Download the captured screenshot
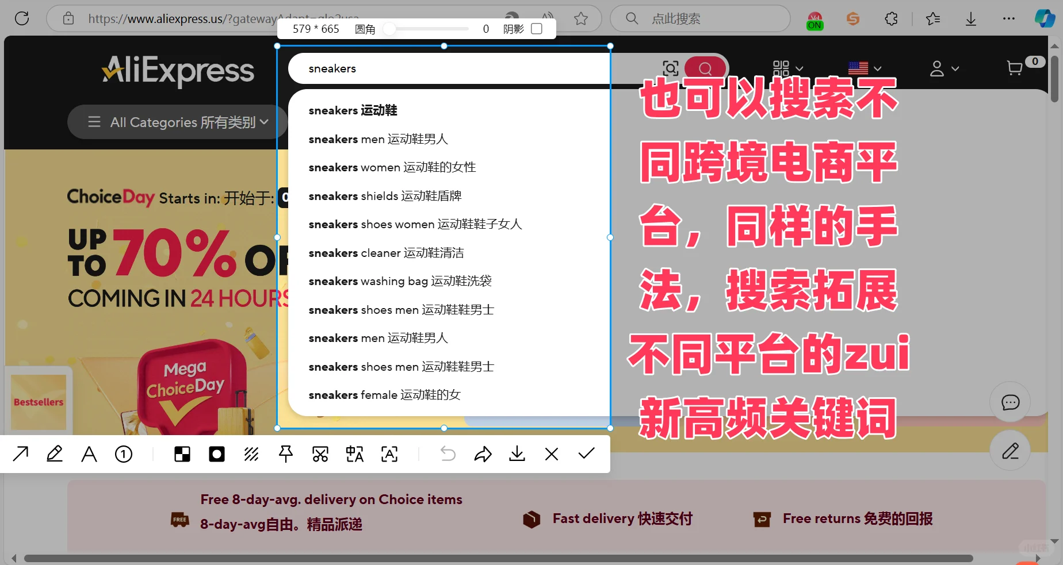Screen dimensions: 1063x565 517,454
